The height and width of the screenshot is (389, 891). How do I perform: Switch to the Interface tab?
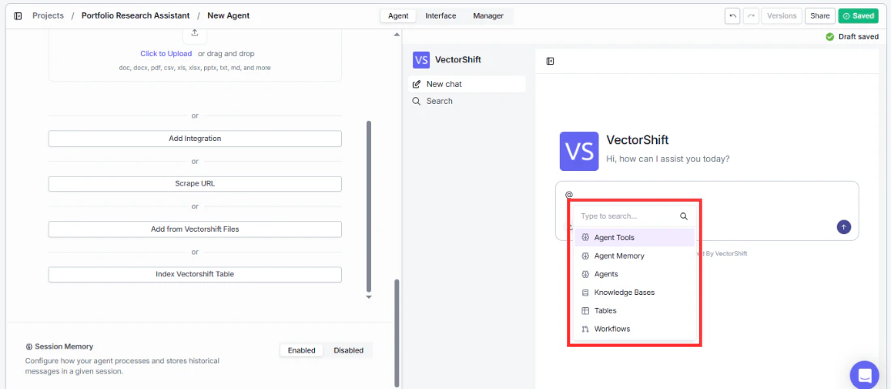pyautogui.click(x=441, y=16)
